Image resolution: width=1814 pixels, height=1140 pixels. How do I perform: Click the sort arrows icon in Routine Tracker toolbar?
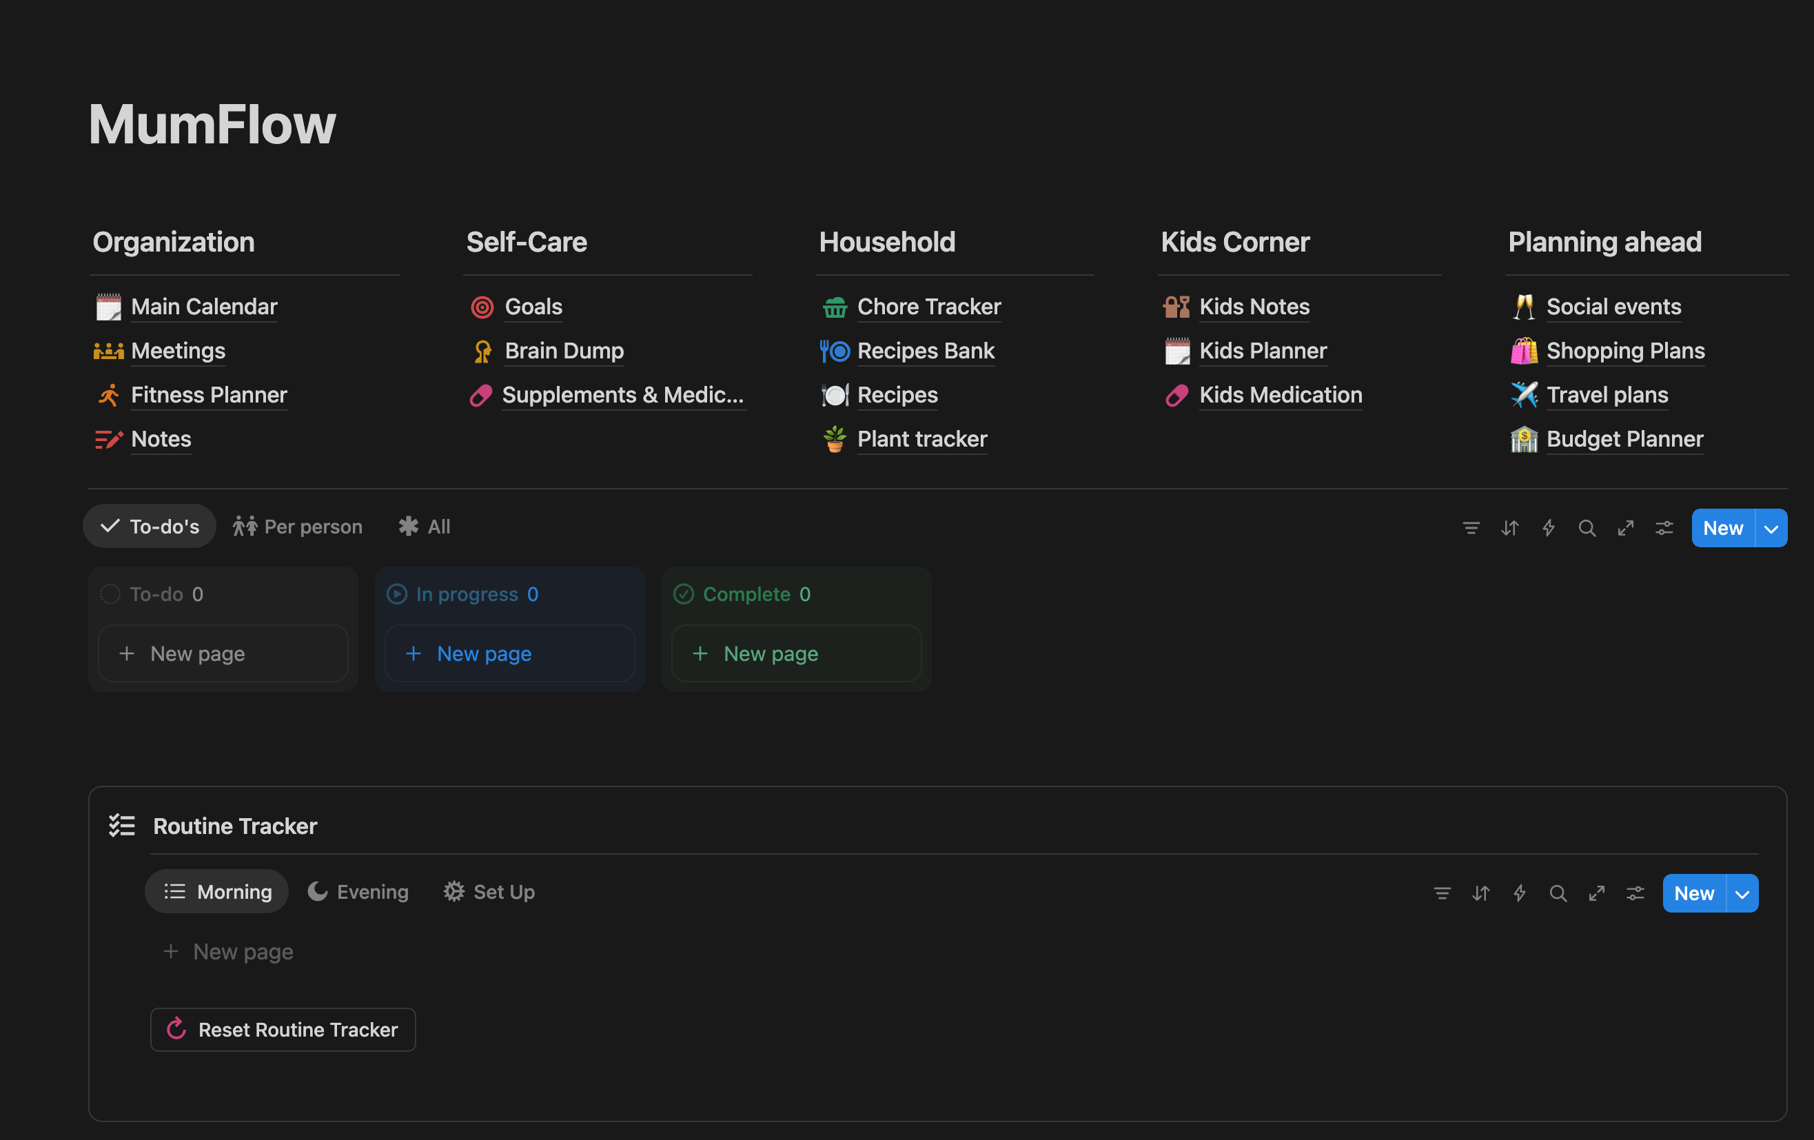click(x=1481, y=893)
